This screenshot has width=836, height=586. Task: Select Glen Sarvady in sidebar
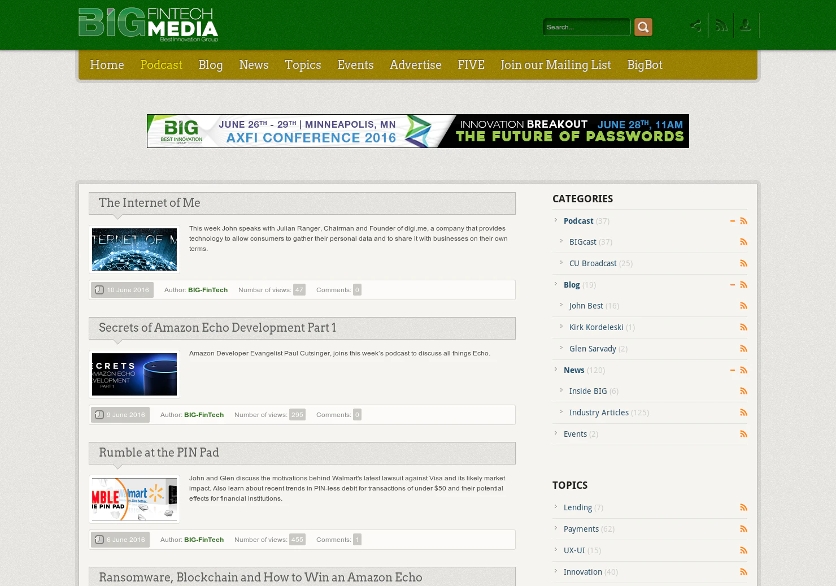[x=593, y=349]
